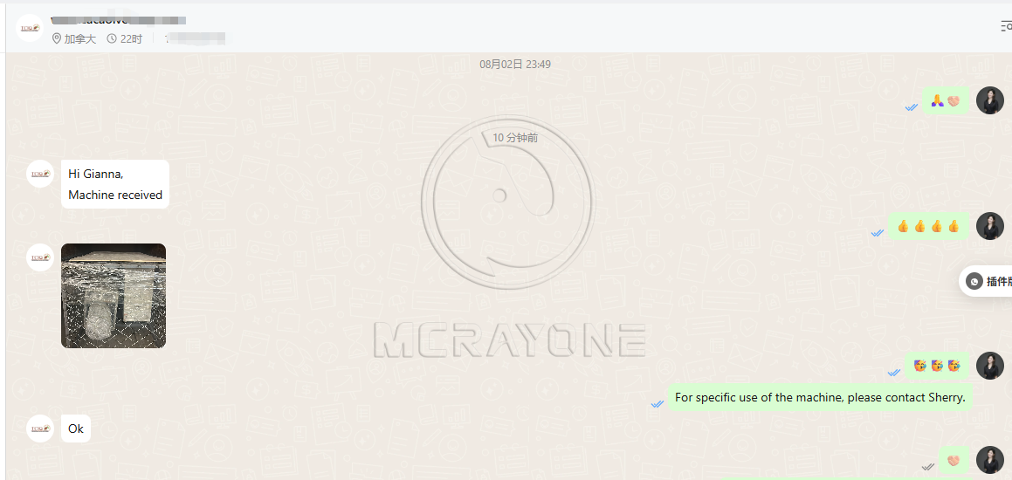Click the location pin icon beside 加拿大
The width and height of the screenshot is (1012, 480).
click(57, 38)
